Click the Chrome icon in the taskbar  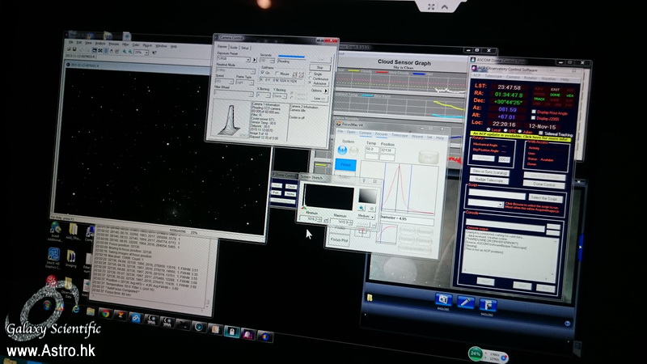tap(106, 313)
